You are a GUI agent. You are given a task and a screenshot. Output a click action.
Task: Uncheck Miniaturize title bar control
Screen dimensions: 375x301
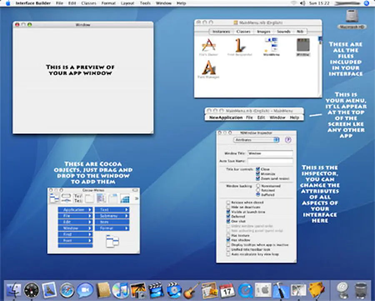[258, 174]
